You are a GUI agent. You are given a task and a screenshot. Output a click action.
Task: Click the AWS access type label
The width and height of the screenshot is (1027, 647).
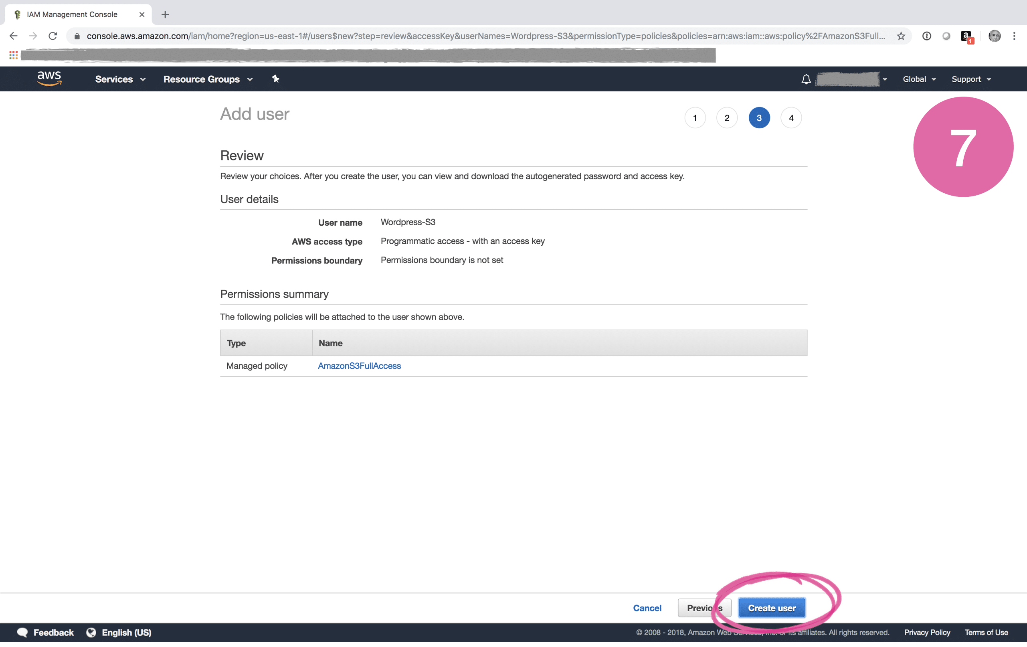327,241
